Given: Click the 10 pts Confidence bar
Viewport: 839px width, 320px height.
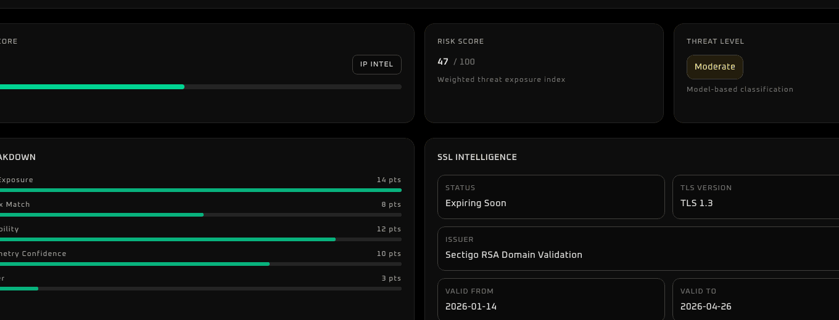Looking at the screenshot, I should [x=200, y=264].
